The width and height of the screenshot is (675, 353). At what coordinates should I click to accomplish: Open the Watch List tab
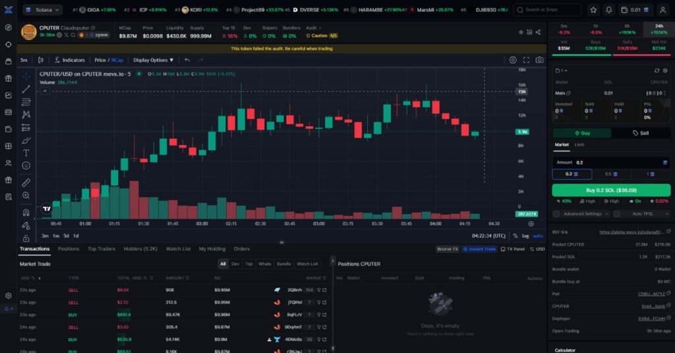click(x=178, y=249)
